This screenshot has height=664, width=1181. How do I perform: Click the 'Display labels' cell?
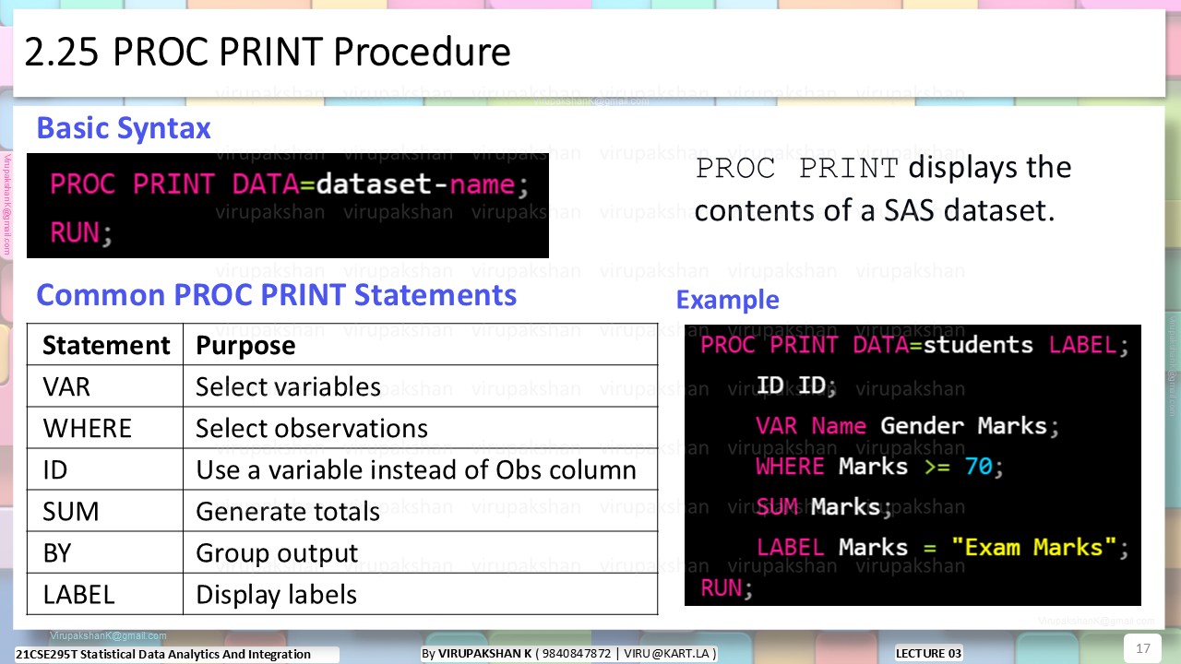pos(421,594)
